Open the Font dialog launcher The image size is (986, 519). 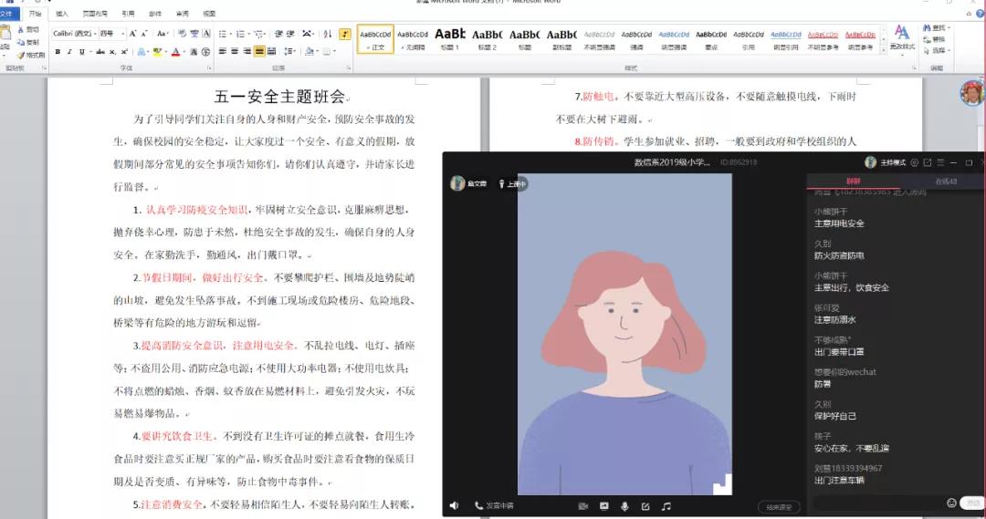point(210,67)
